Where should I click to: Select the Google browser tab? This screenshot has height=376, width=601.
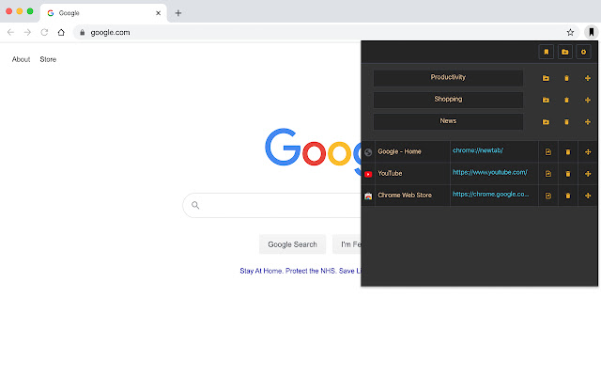(103, 13)
